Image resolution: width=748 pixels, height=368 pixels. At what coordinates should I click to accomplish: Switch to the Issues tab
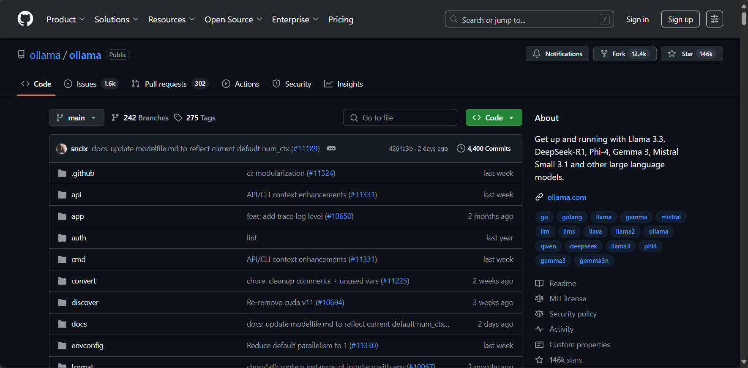click(x=91, y=84)
